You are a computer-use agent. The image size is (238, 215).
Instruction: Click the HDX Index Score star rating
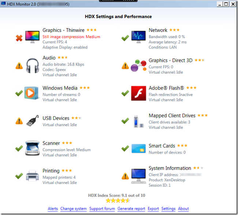(x=118, y=201)
